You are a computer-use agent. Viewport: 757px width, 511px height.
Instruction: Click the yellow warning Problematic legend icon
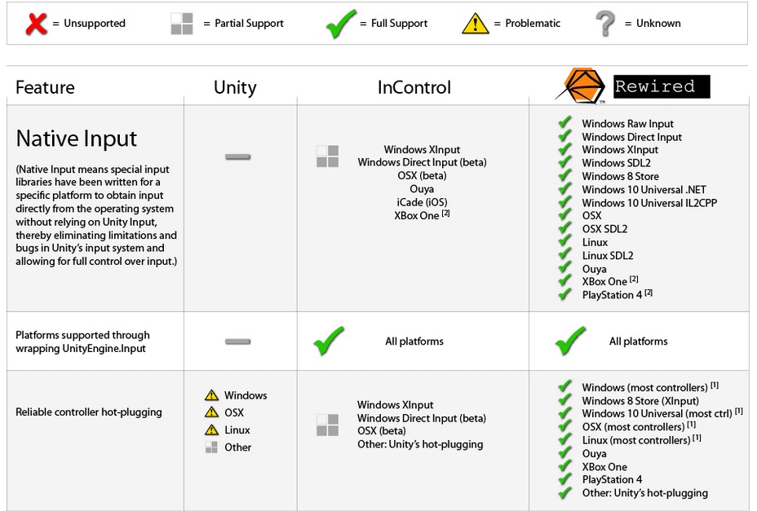(475, 23)
